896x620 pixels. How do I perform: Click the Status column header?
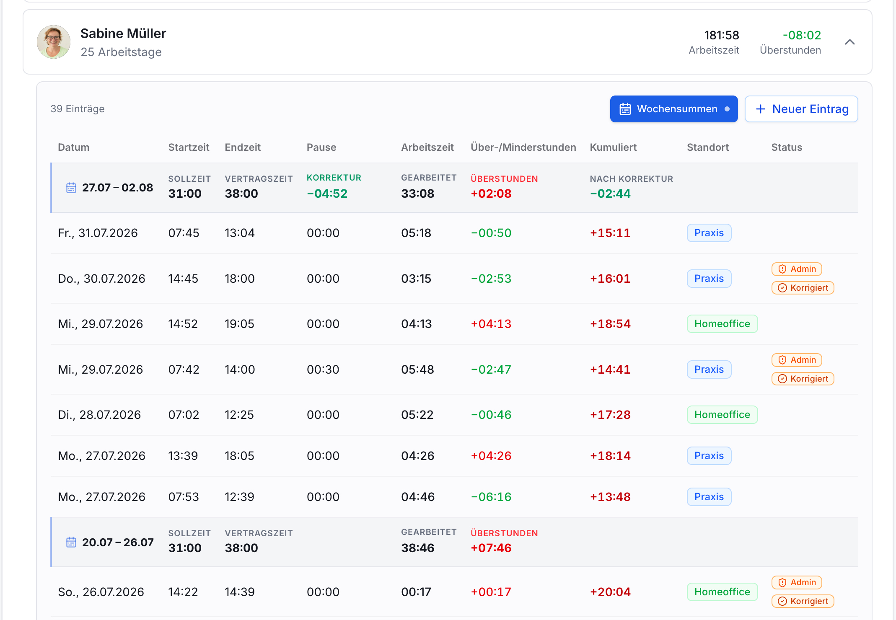point(787,147)
